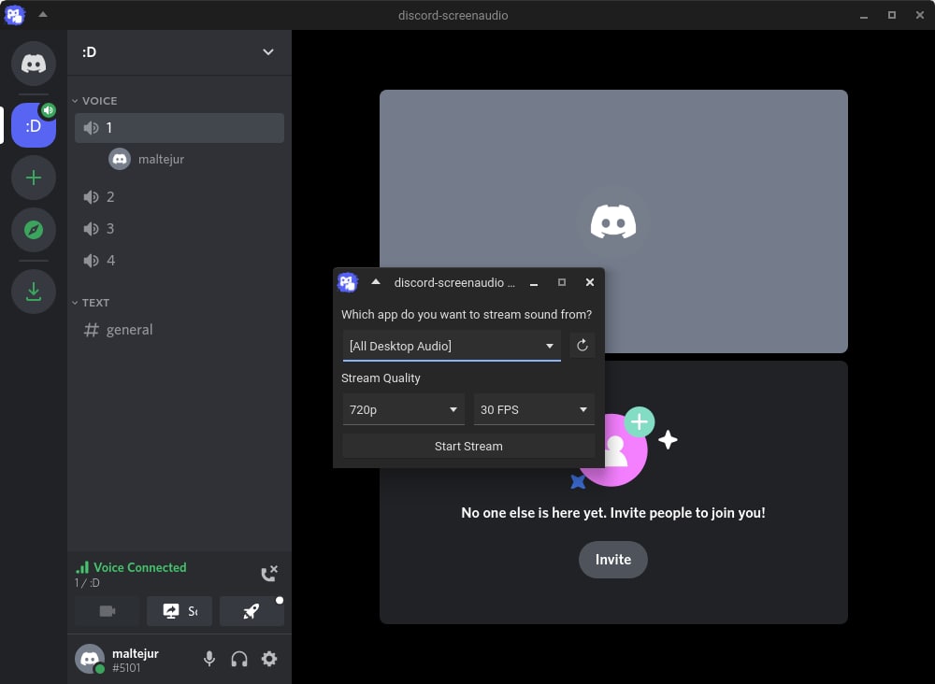Collapse the VOICE channel category

[x=98, y=101]
